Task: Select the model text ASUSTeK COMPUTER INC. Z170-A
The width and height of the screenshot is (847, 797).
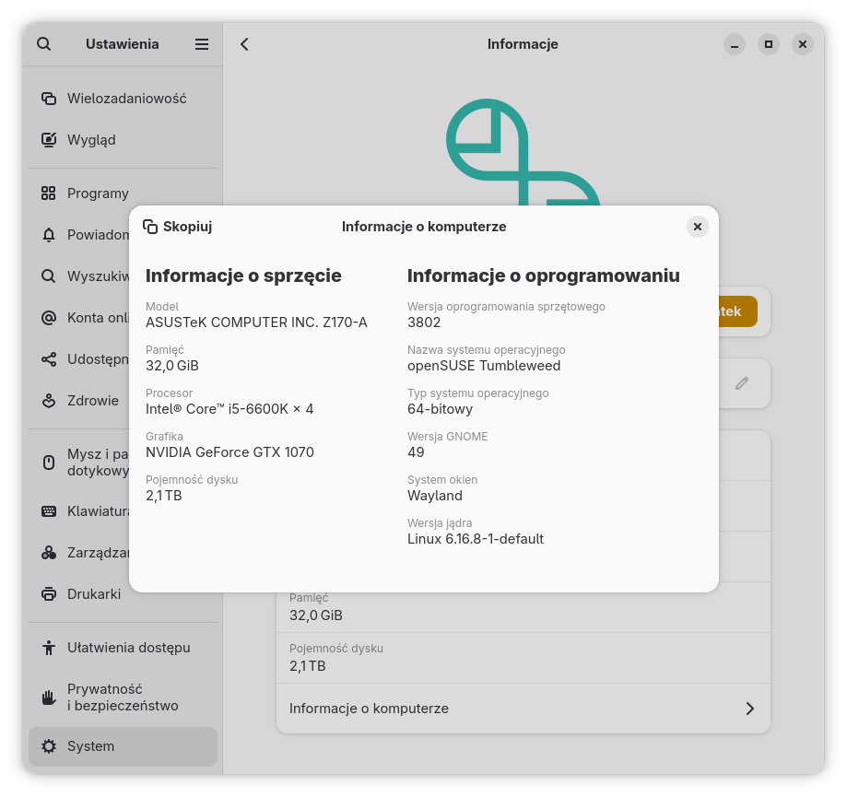Action: click(256, 322)
